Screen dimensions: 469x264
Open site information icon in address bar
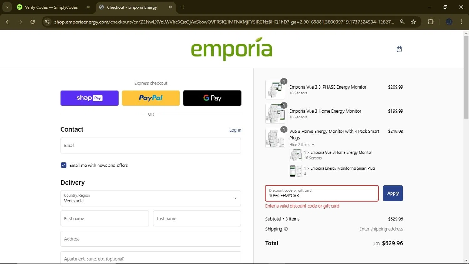(x=48, y=22)
